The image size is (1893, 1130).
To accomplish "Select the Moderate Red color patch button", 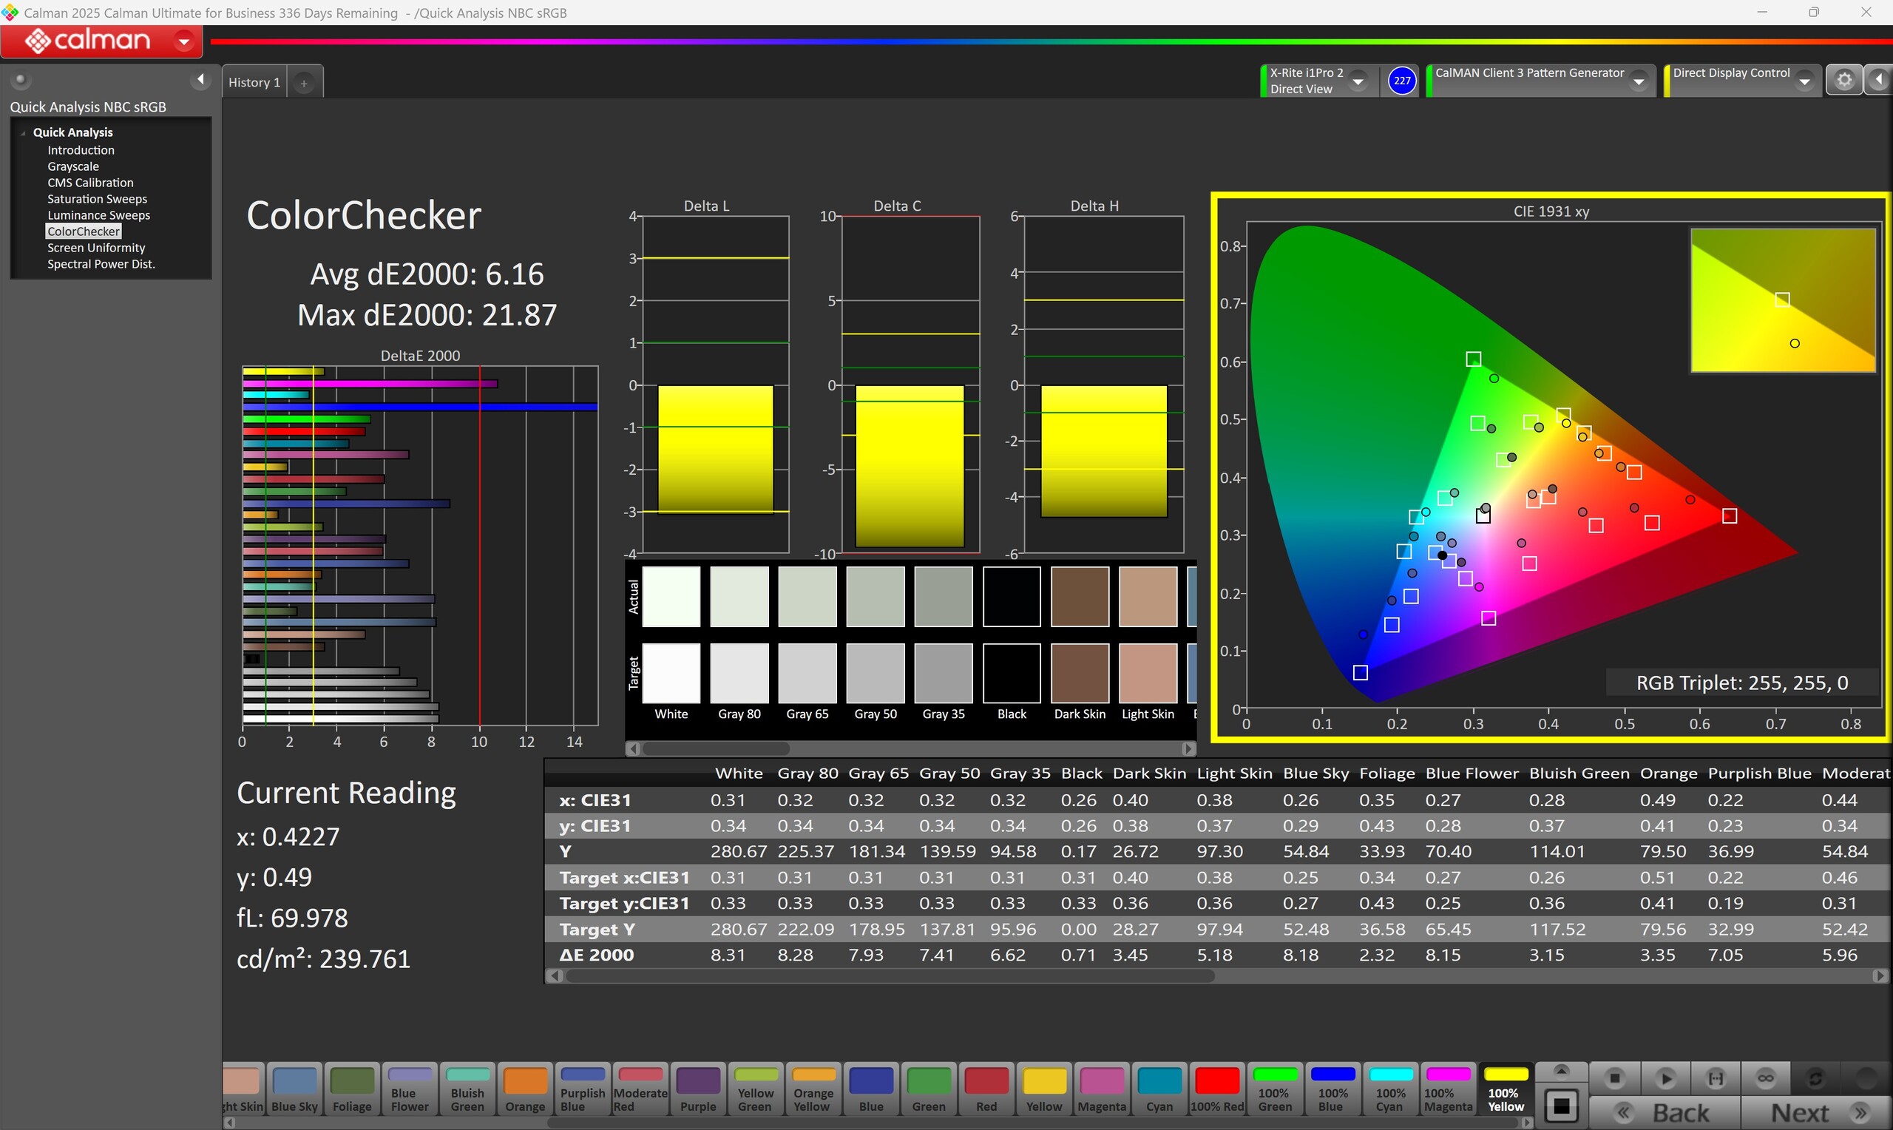I will coord(640,1089).
